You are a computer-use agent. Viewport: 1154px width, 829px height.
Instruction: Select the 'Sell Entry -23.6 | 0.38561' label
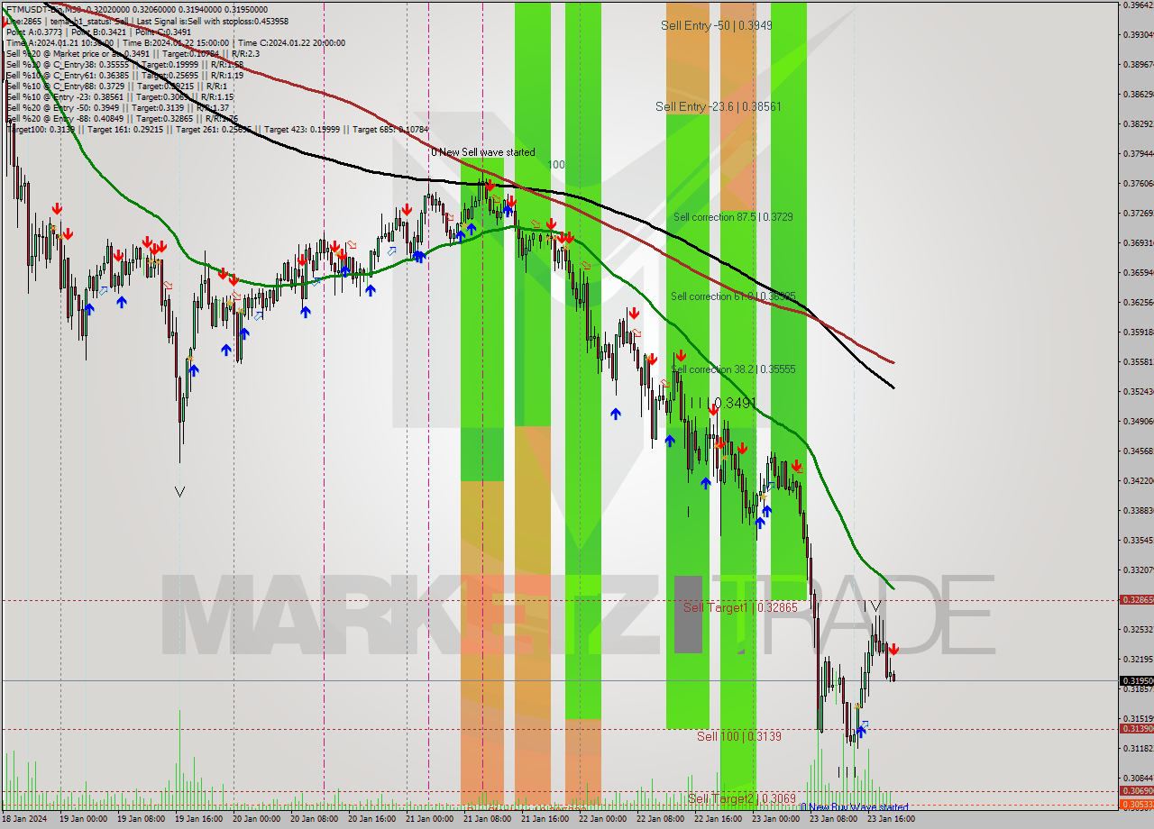coord(719,106)
